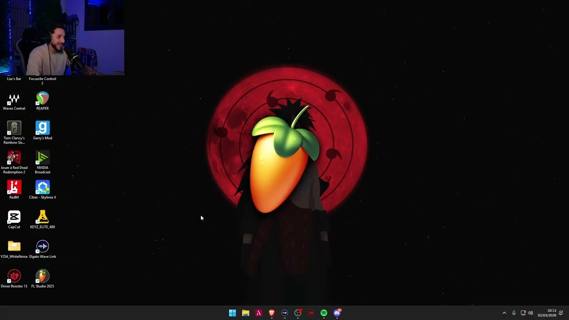569x320 pixels.
Task: Select the Garry's Mod desktop icon
Action: (x=42, y=131)
